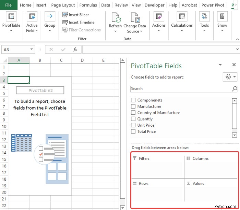The height and width of the screenshot is (210, 240).
Task: Click the formula bar confirm checkmark
Action: 63,50
